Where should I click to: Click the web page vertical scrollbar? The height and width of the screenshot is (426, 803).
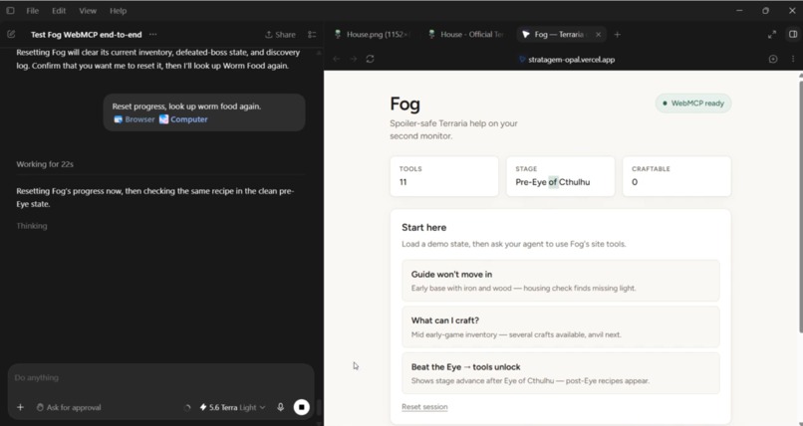click(x=800, y=205)
